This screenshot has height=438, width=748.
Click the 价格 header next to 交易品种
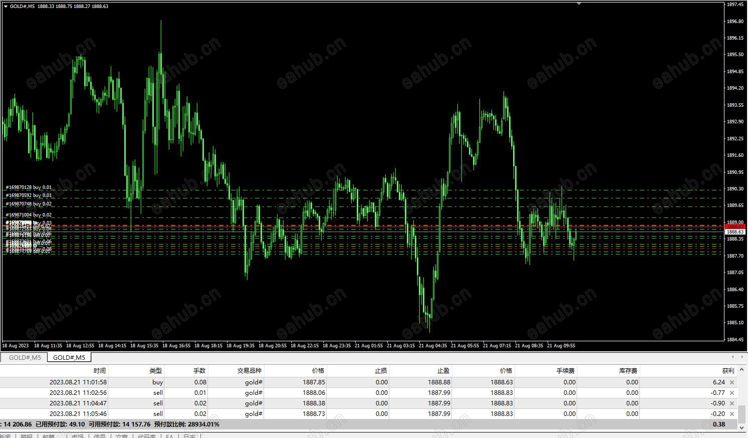pos(318,371)
